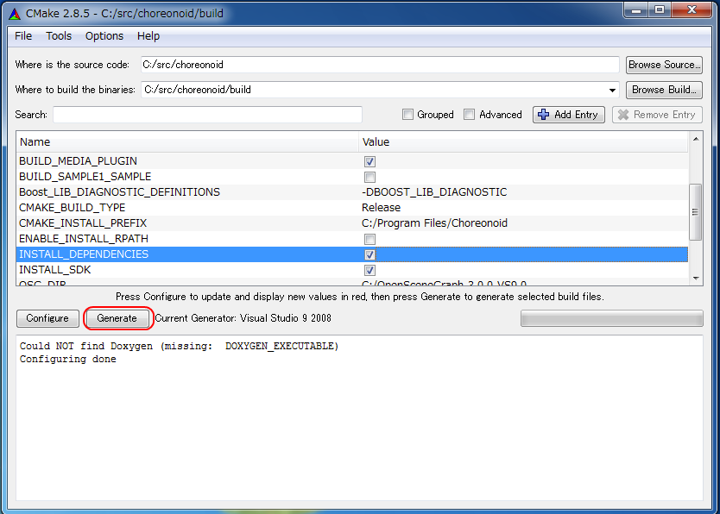Click the Browse Source button
The image size is (720, 514).
(663, 65)
